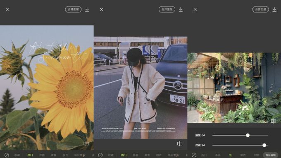This screenshot has height=158, width=281.
Task: Tap 合并图层 above the street portrait
Action: click(x=167, y=10)
